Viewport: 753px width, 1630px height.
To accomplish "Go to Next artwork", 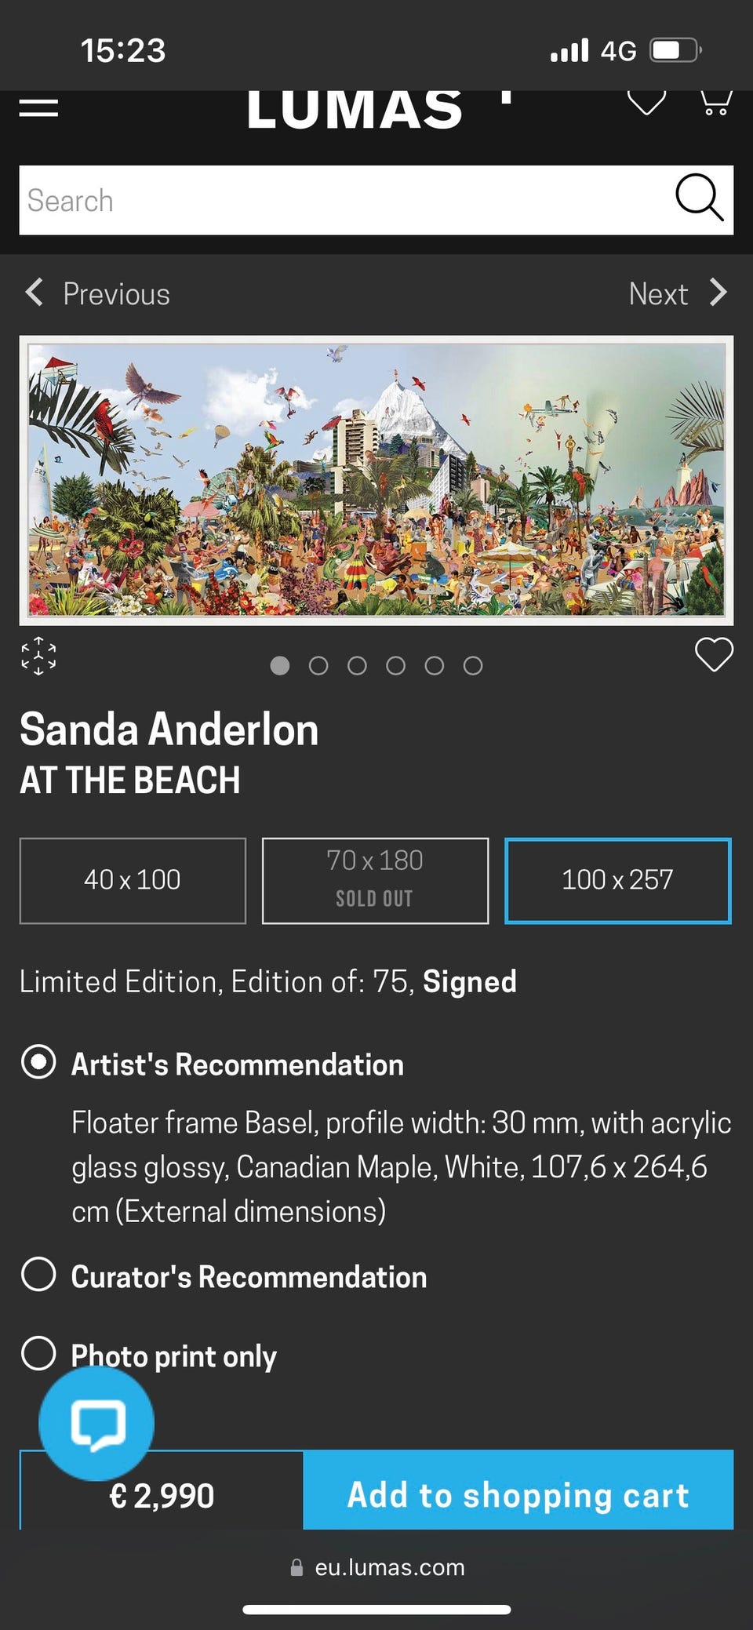I will [x=678, y=293].
